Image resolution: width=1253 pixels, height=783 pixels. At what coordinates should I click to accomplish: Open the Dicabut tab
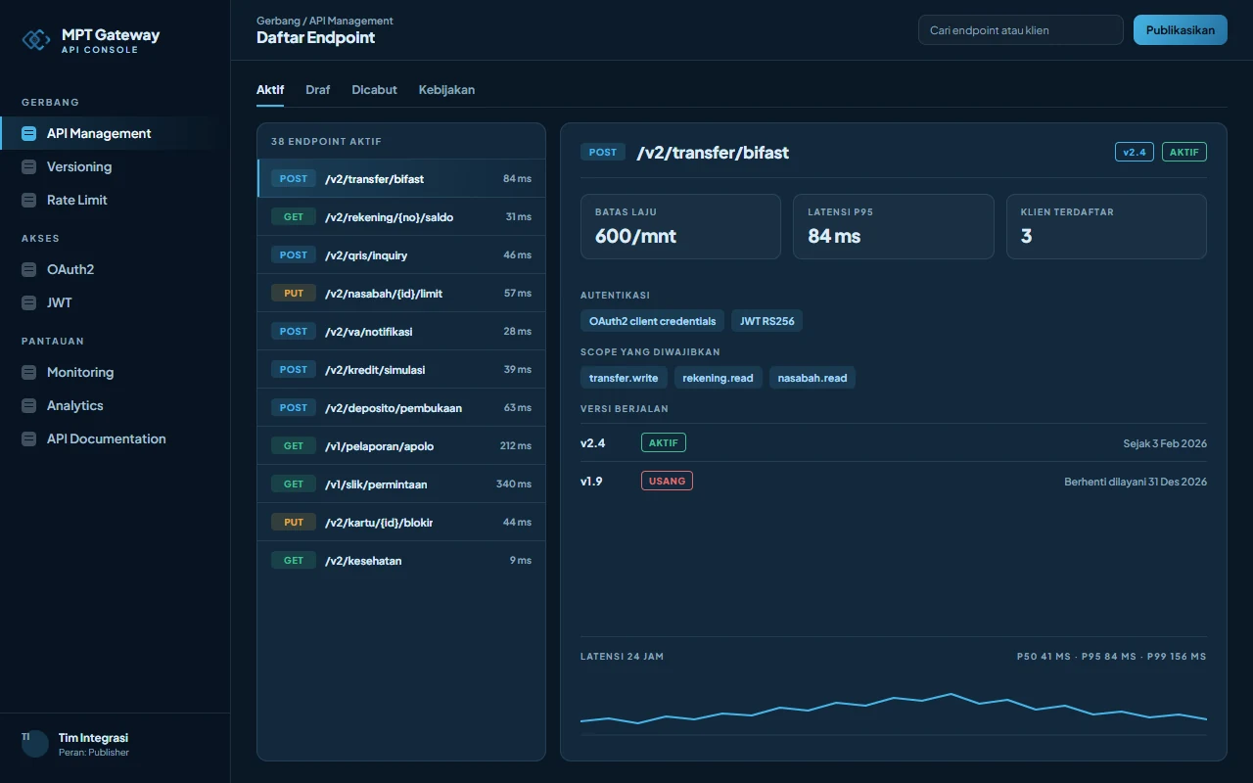pos(375,90)
